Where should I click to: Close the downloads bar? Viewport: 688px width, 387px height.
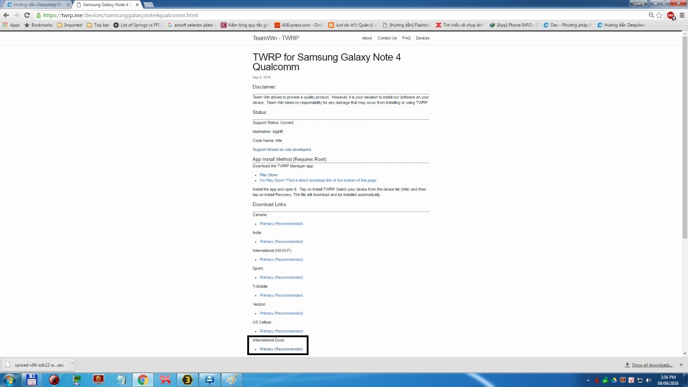[x=681, y=365]
